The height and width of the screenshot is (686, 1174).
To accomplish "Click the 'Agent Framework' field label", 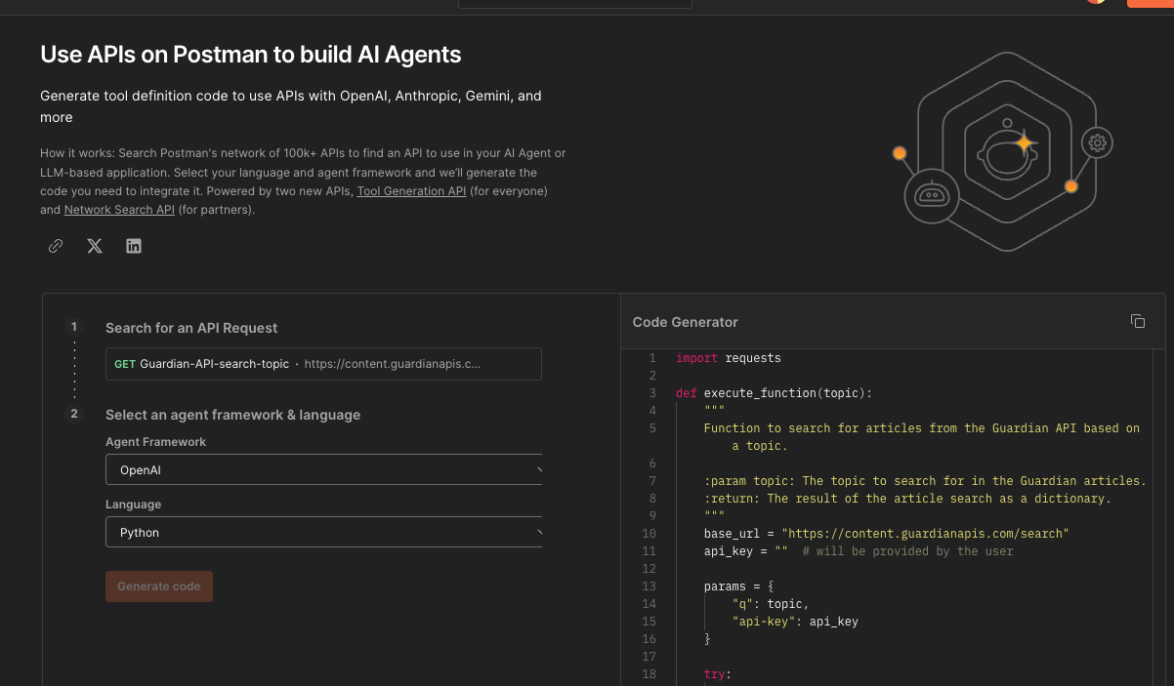I will tap(156, 442).
